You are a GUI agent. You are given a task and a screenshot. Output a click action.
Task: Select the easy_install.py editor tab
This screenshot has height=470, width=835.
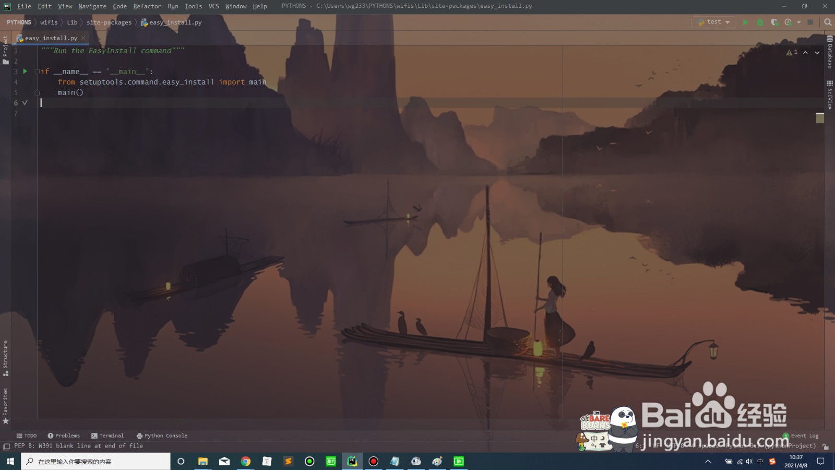pos(51,38)
